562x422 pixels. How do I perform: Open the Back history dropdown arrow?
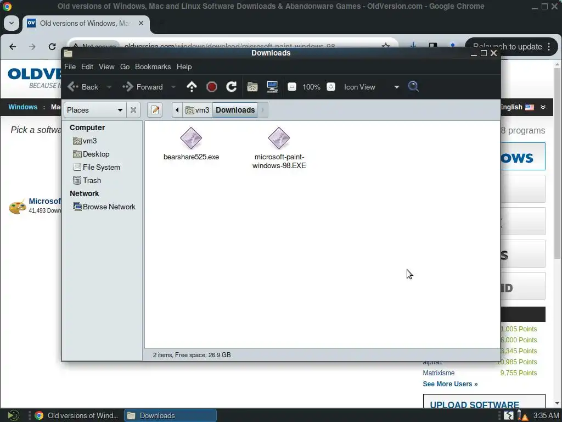tap(109, 87)
